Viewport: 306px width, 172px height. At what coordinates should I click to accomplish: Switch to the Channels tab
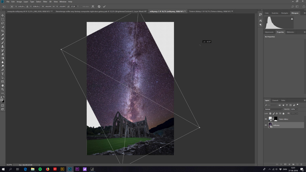pyautogui.click(x=275, y=100)
